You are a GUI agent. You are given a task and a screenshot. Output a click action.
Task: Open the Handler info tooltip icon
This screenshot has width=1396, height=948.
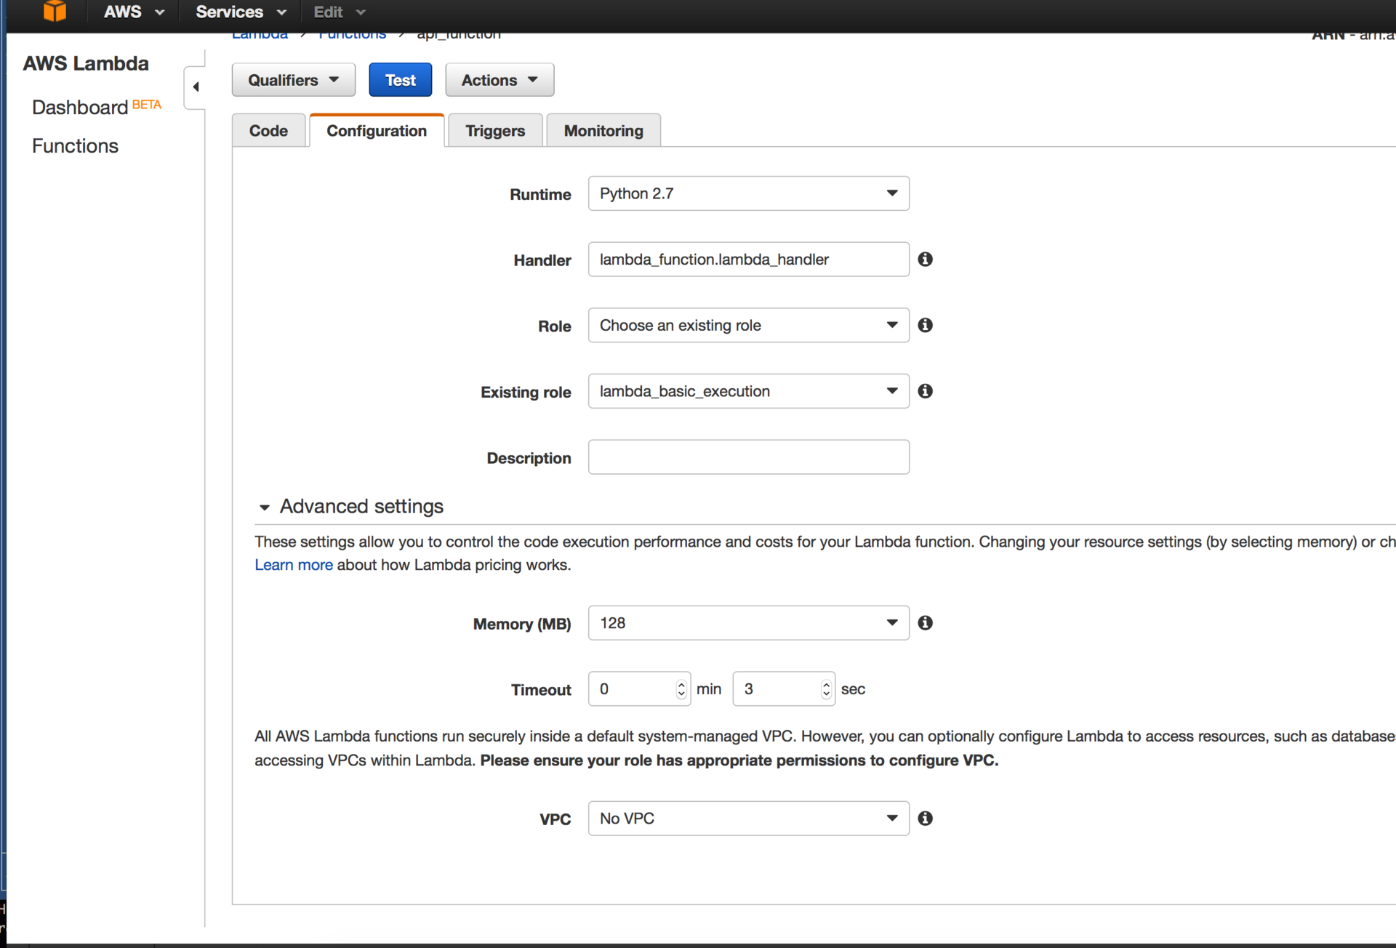click(x=925, y=259)
